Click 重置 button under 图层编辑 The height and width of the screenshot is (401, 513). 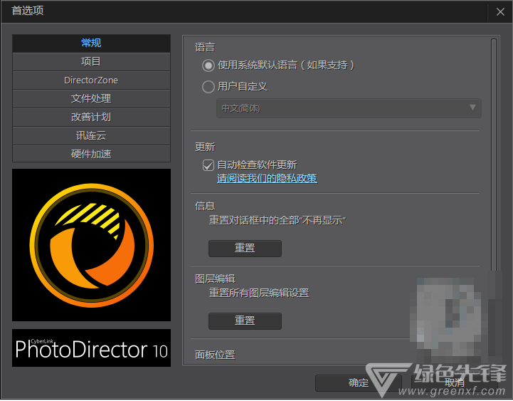click(x=245, y=321)
